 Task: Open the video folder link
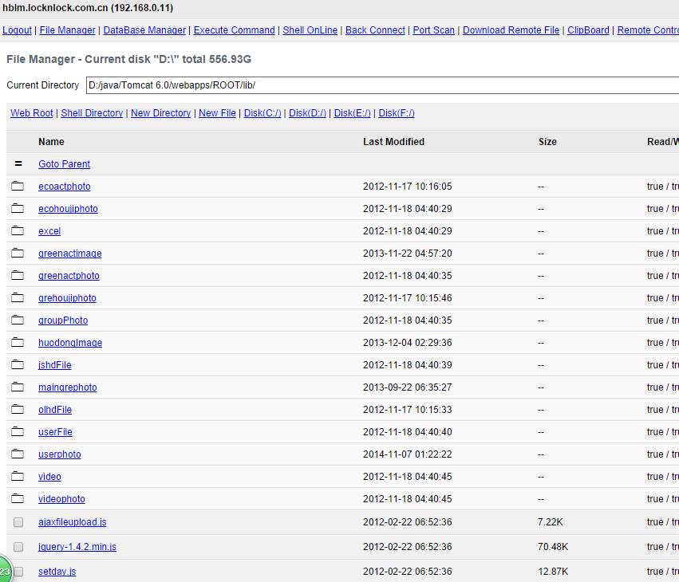tap(49, 477)
